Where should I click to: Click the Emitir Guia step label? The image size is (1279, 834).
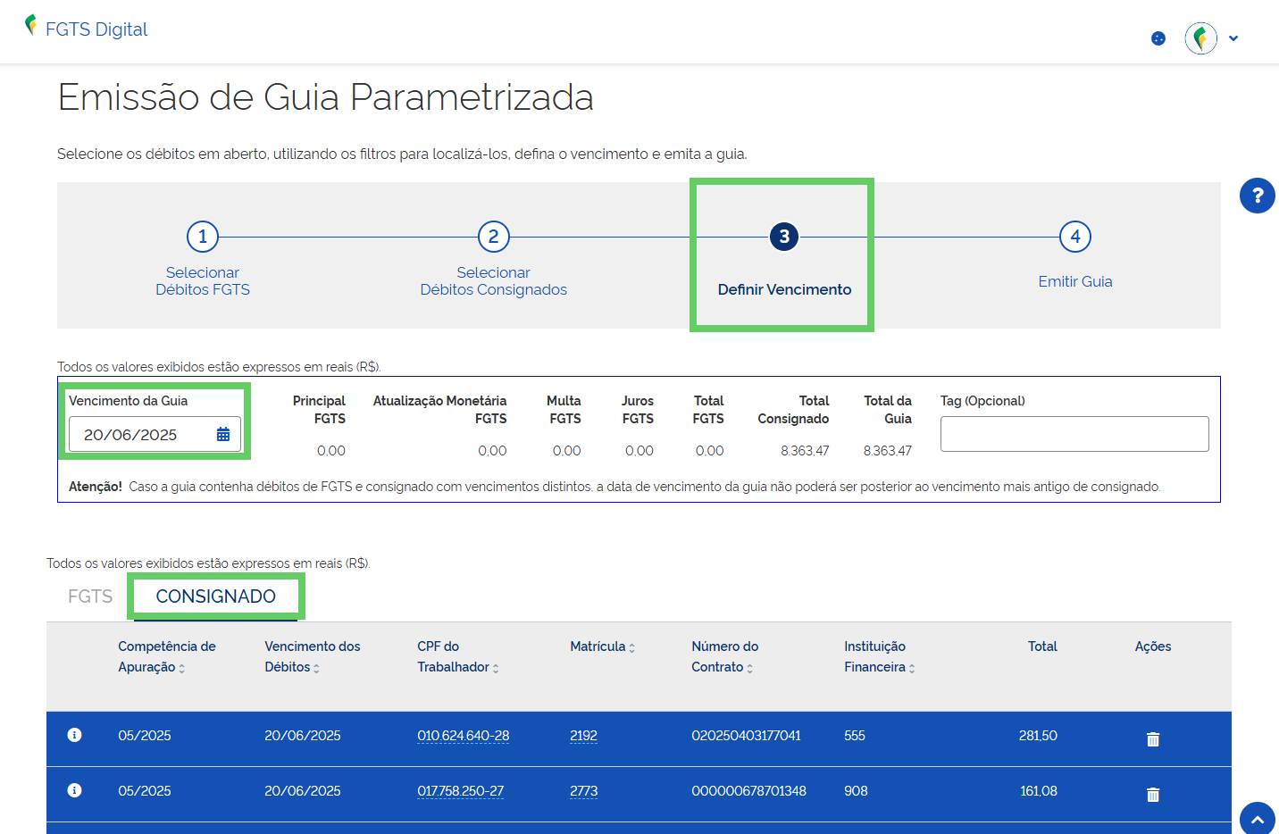[x=1075, y=281]
